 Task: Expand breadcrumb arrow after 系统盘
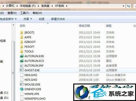click(x=52, y=6)
